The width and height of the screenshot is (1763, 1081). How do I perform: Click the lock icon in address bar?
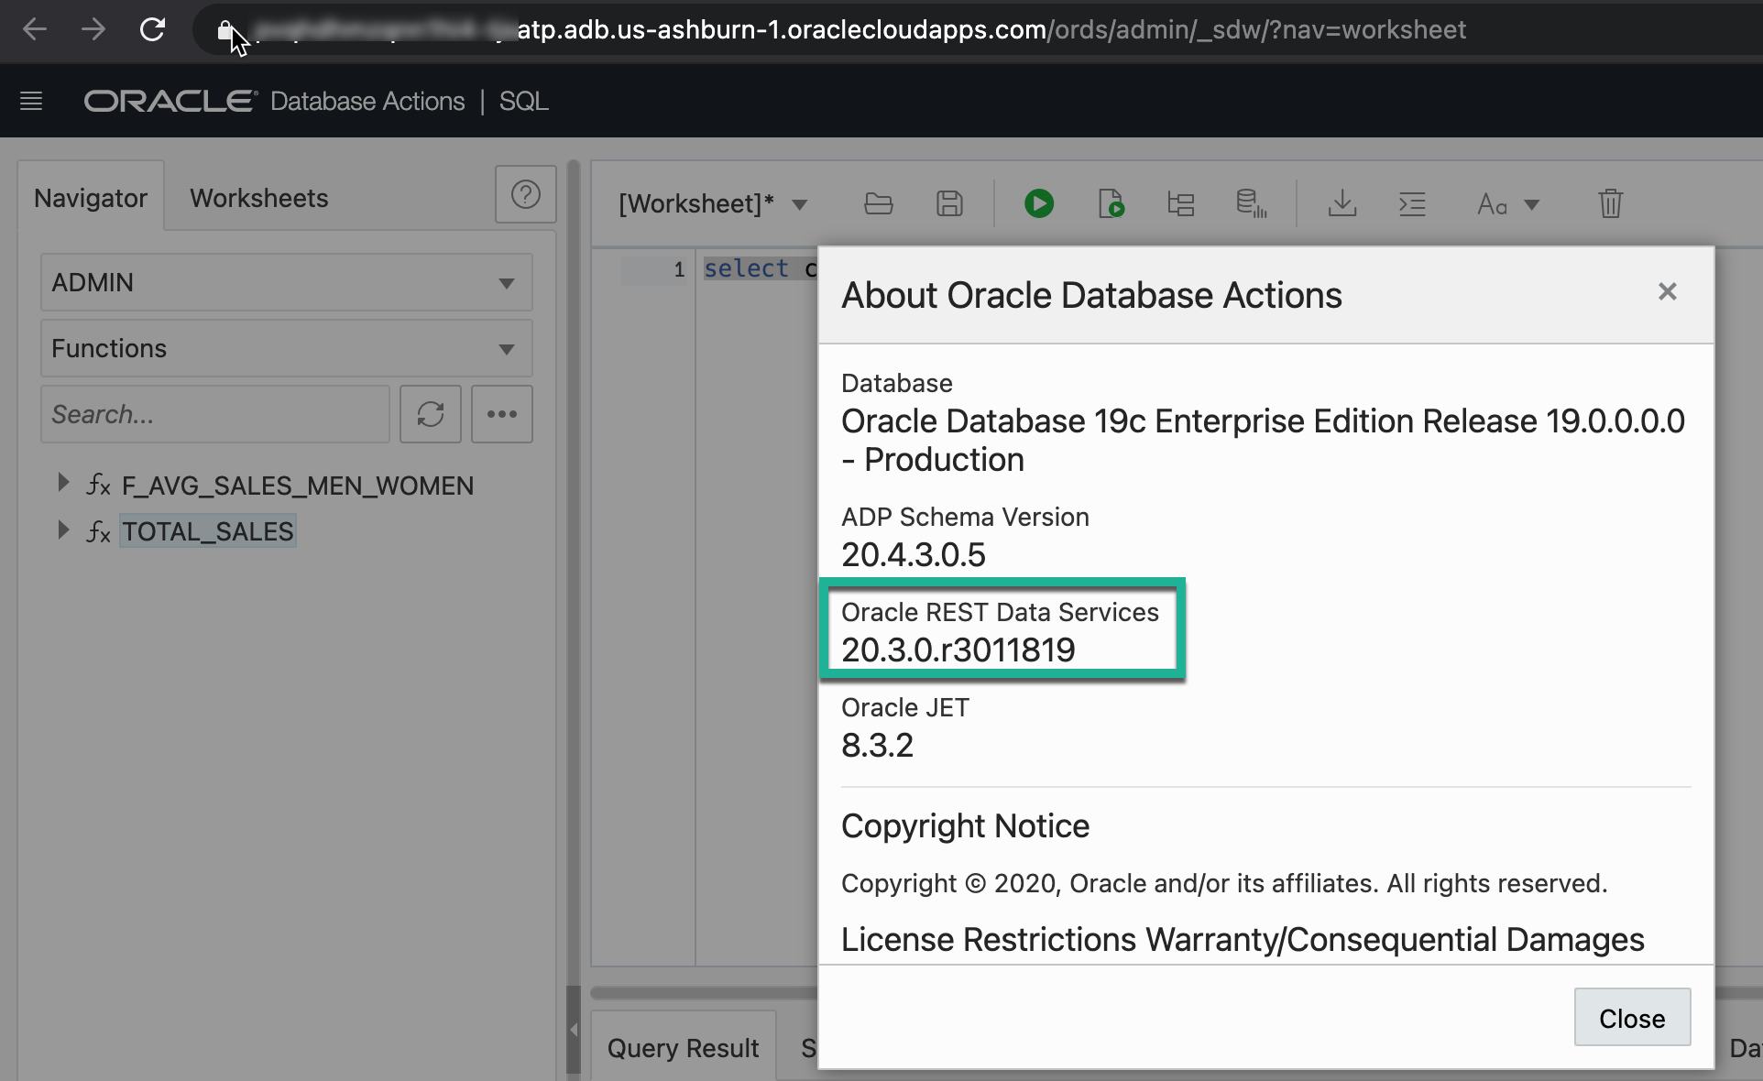click(224, 31)
